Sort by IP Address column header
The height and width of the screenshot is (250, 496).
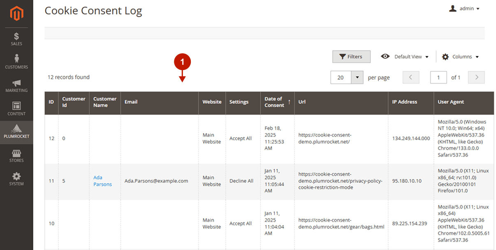tap(404, 102)
